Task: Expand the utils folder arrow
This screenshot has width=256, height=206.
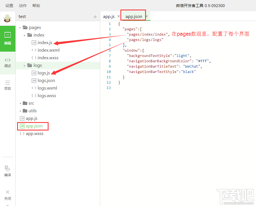Action: click(20, 111)
